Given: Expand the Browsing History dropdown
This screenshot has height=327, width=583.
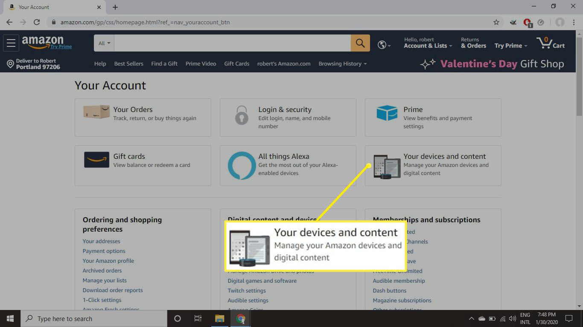Looking at the screenshot, I should 343,64.
